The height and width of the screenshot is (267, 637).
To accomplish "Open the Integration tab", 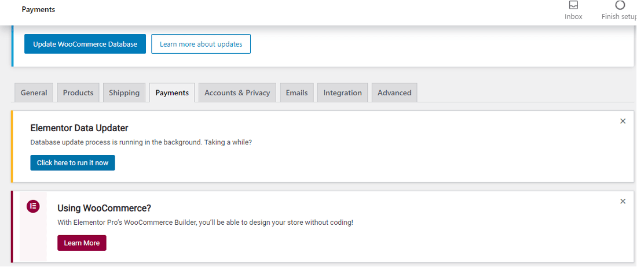I will (342, 93).
